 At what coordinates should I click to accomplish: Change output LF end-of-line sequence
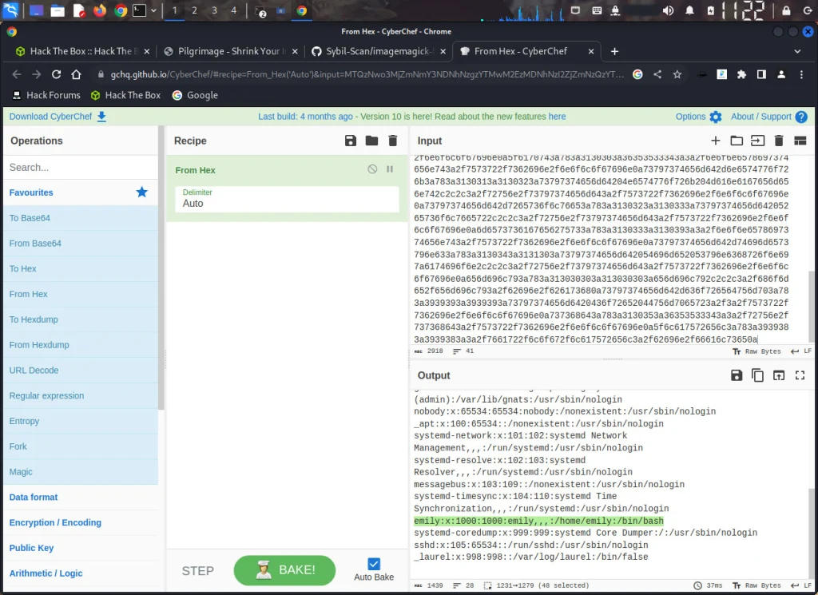[x=801, y=585]
